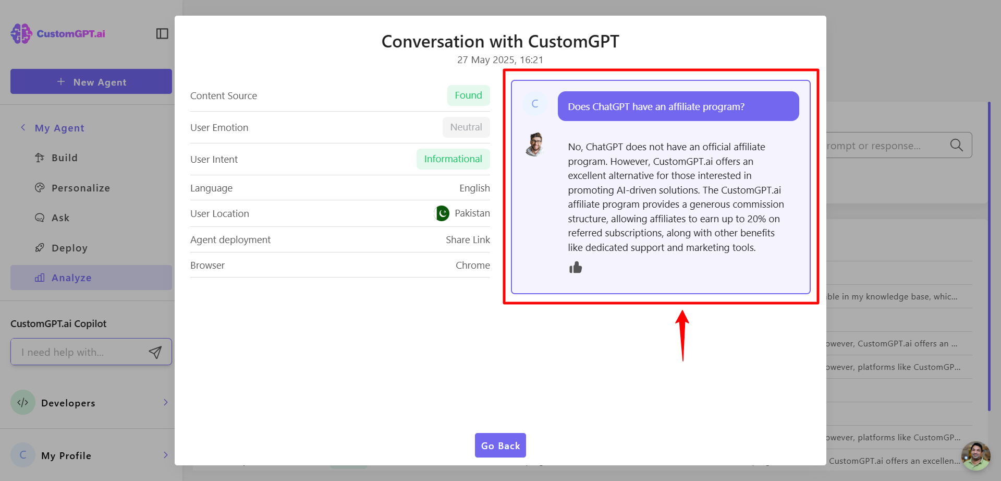Select the Analyze menu item
Screen dimensions: 1001x481
coord(91,278)
